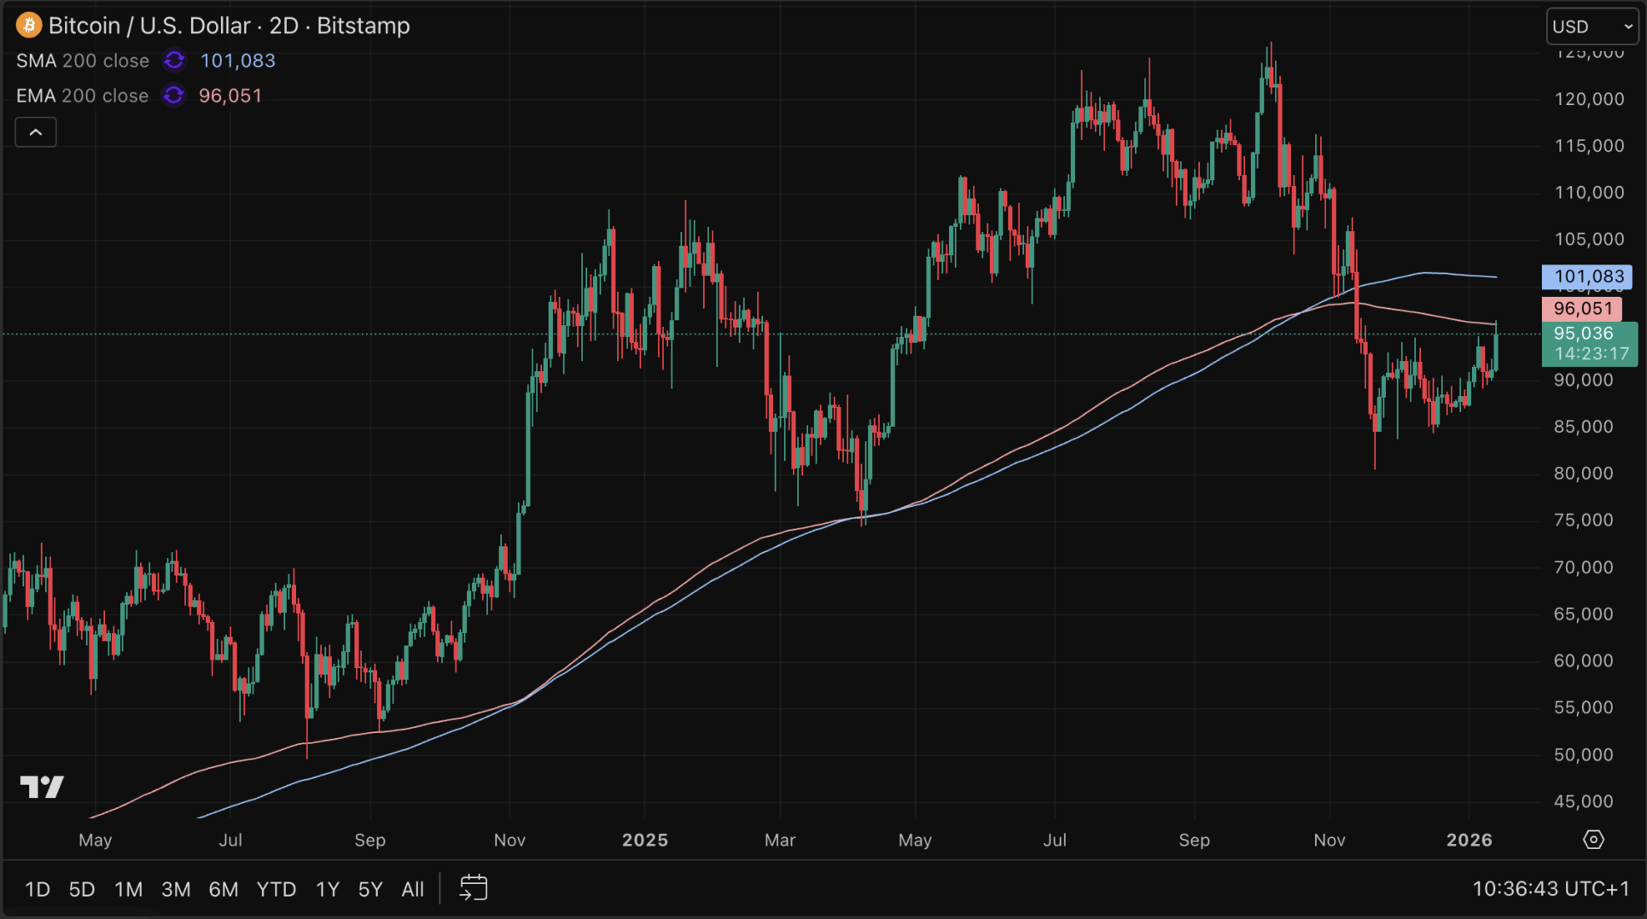Screen dimensions: 1647x919
Task: Switch to 3M time range
Action: pyautogui.click(x=176, y=889)
